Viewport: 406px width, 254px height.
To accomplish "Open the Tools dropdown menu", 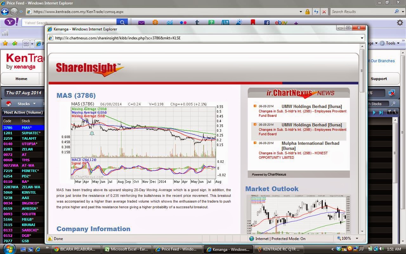I will (x=390, y=43).
